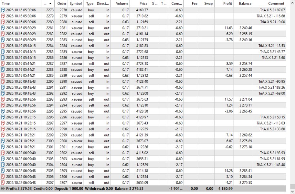The width and height of the screenshot is (295, 194).
Task: Click the profit value 14.28
Action: [228, 171]
